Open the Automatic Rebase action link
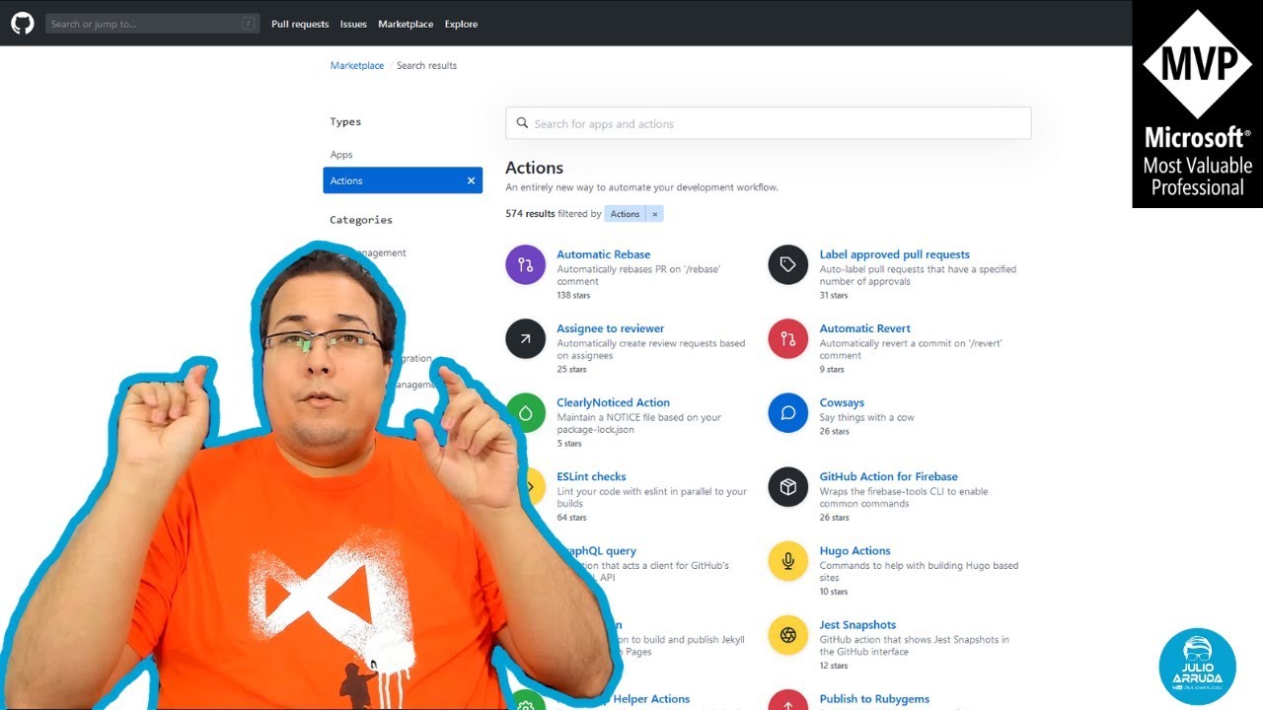The width and height of the screenshot is (1263, 710). (604, 254)
